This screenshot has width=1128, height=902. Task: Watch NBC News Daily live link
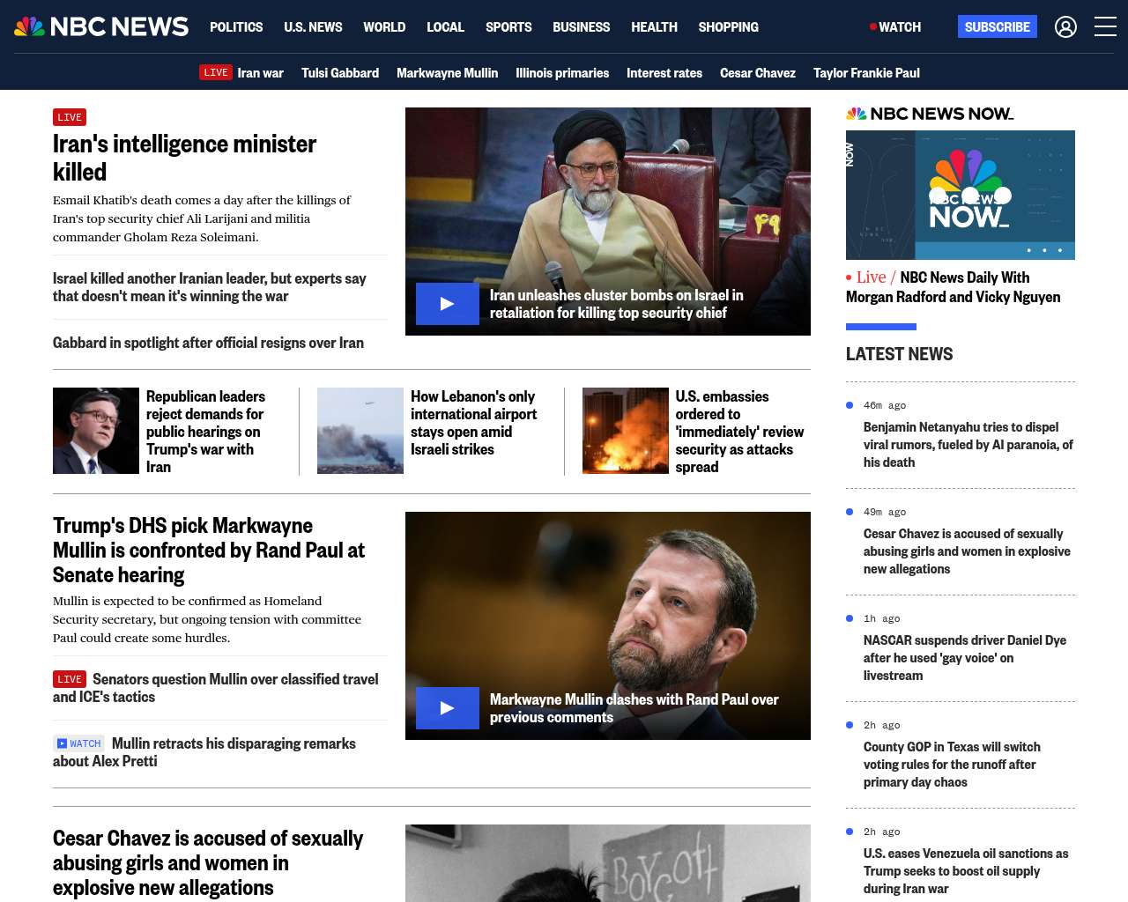pos(954,287)
